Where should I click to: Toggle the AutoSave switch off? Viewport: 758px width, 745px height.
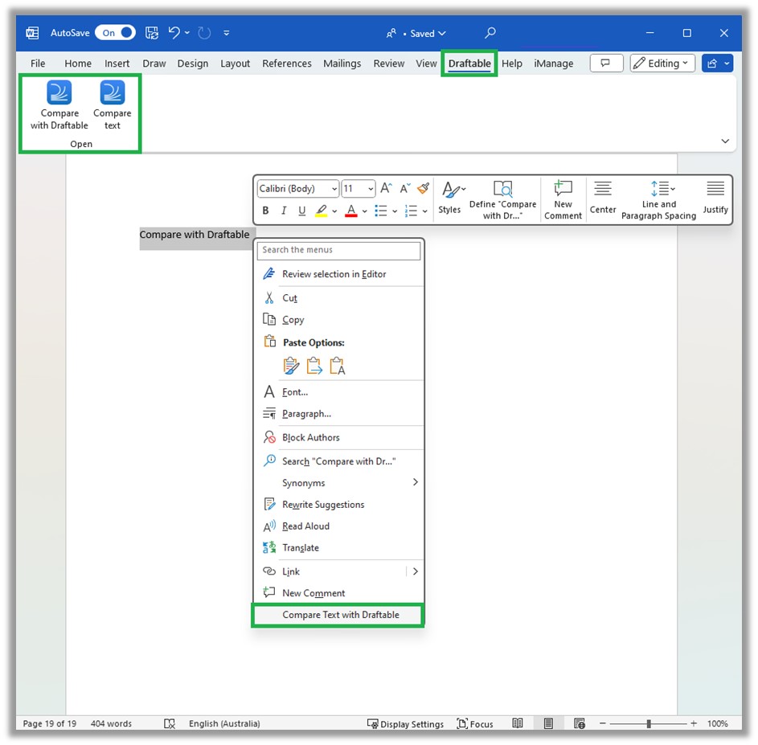[x=115, y=33]
